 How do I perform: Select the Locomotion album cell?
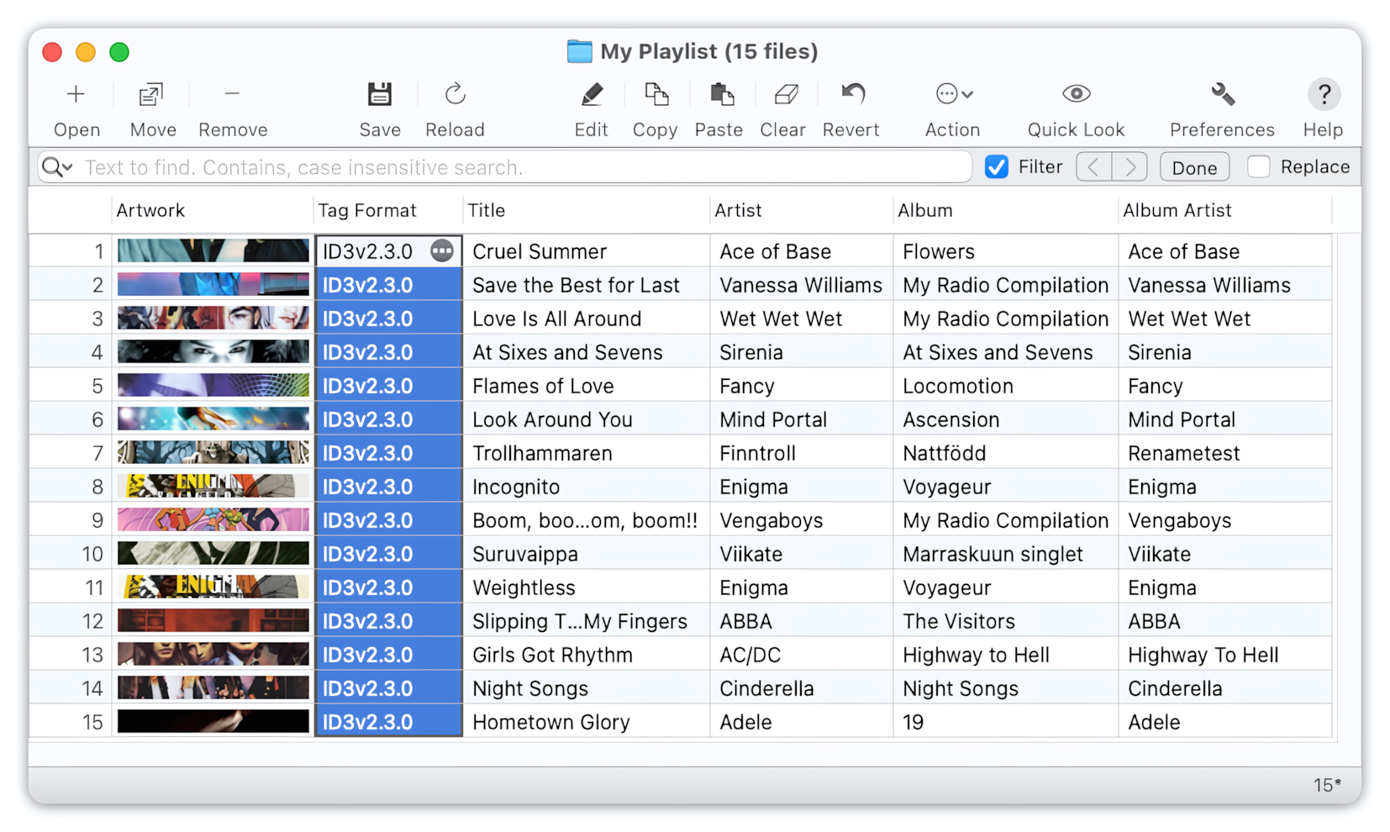1006,386
